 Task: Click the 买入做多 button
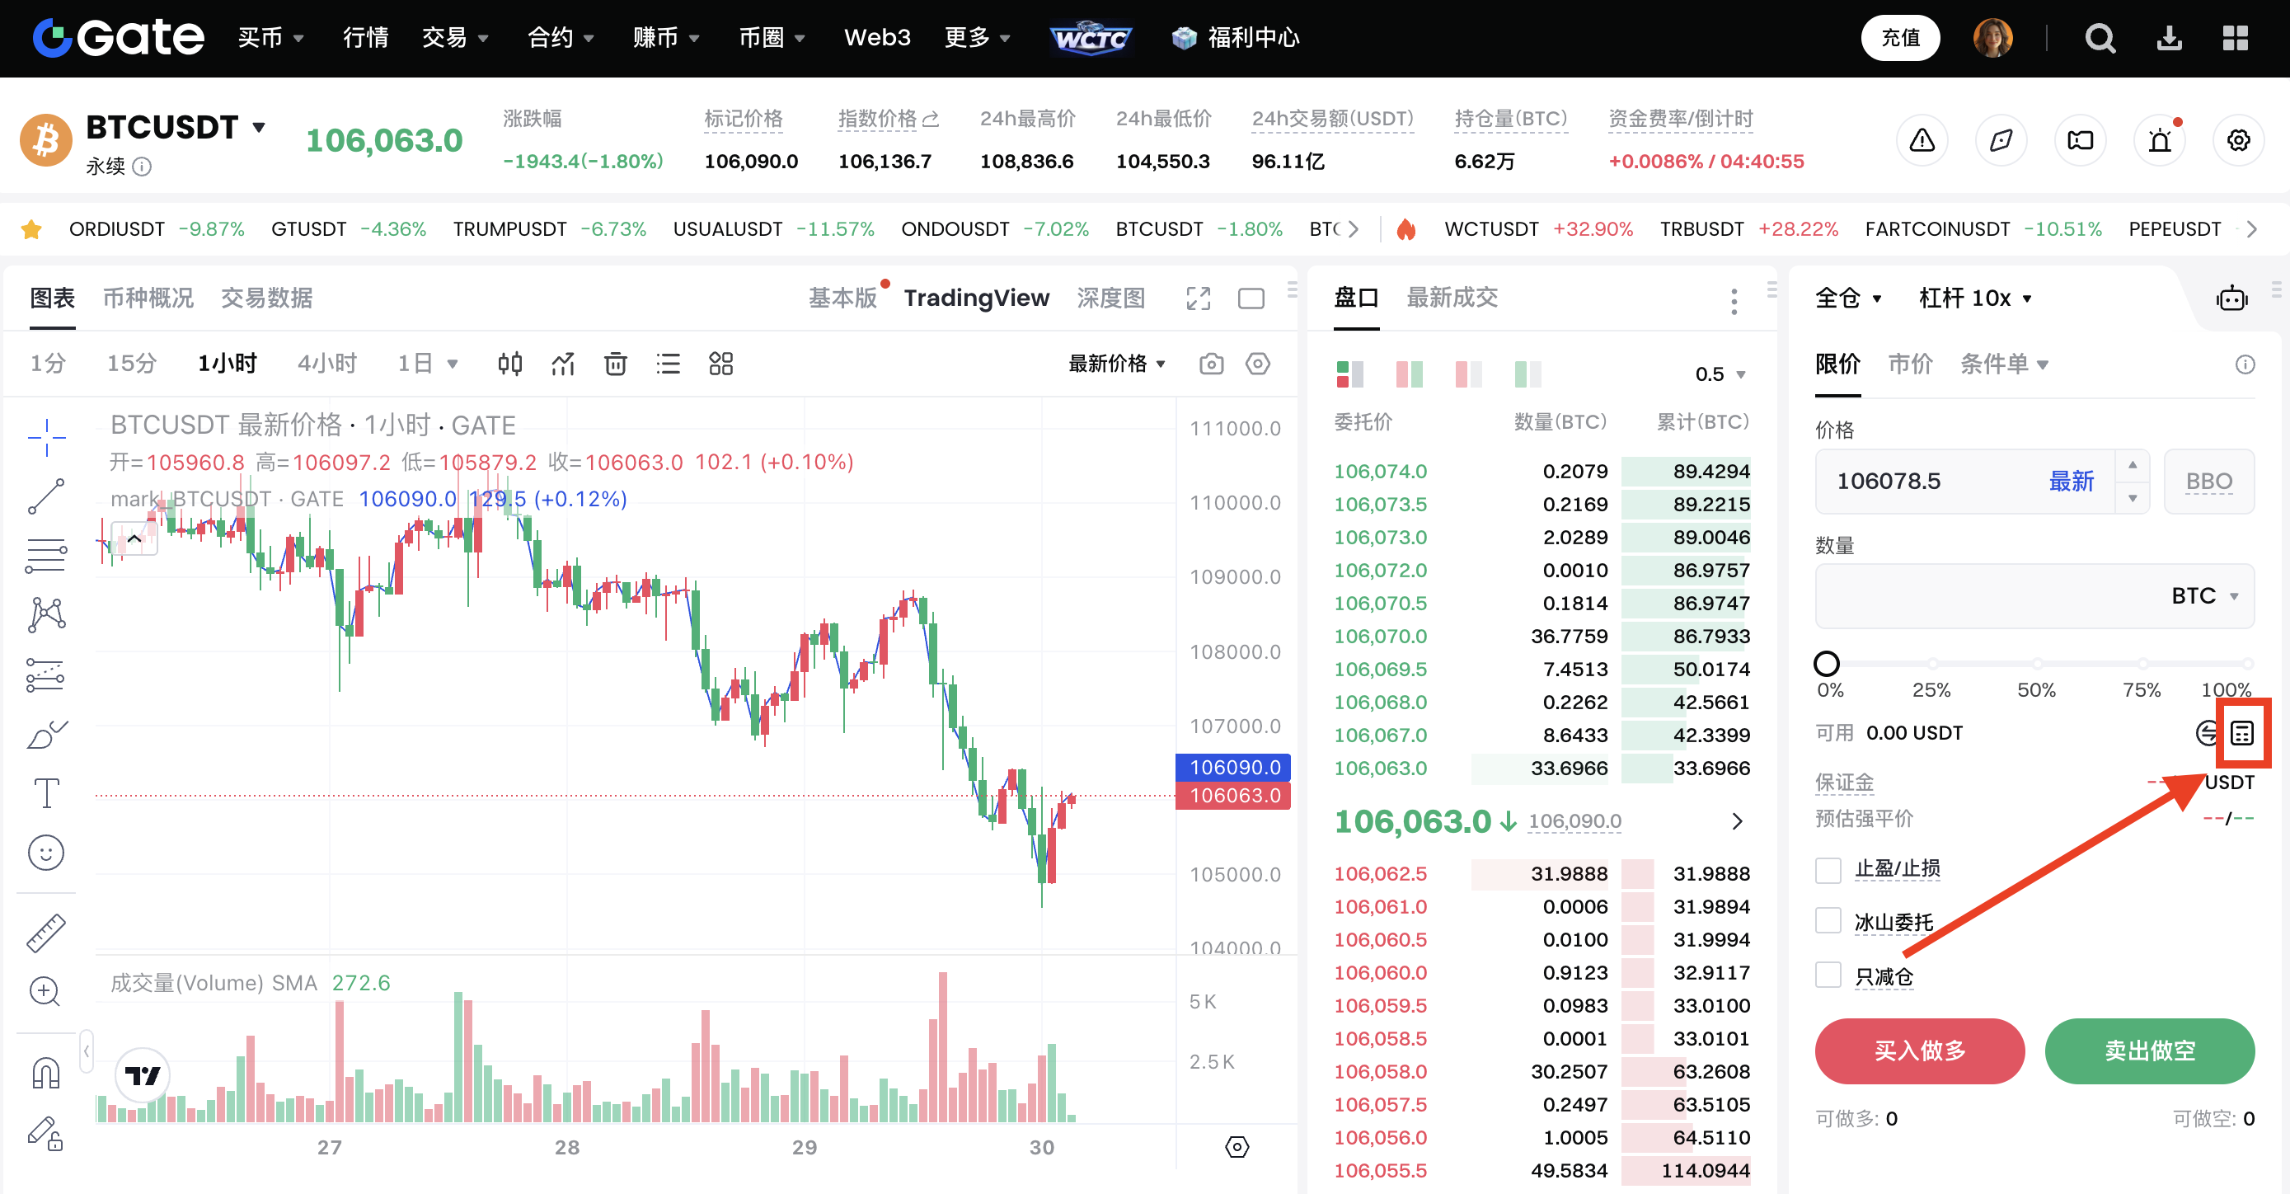pyautogui.click(x=1918, y=1050)
